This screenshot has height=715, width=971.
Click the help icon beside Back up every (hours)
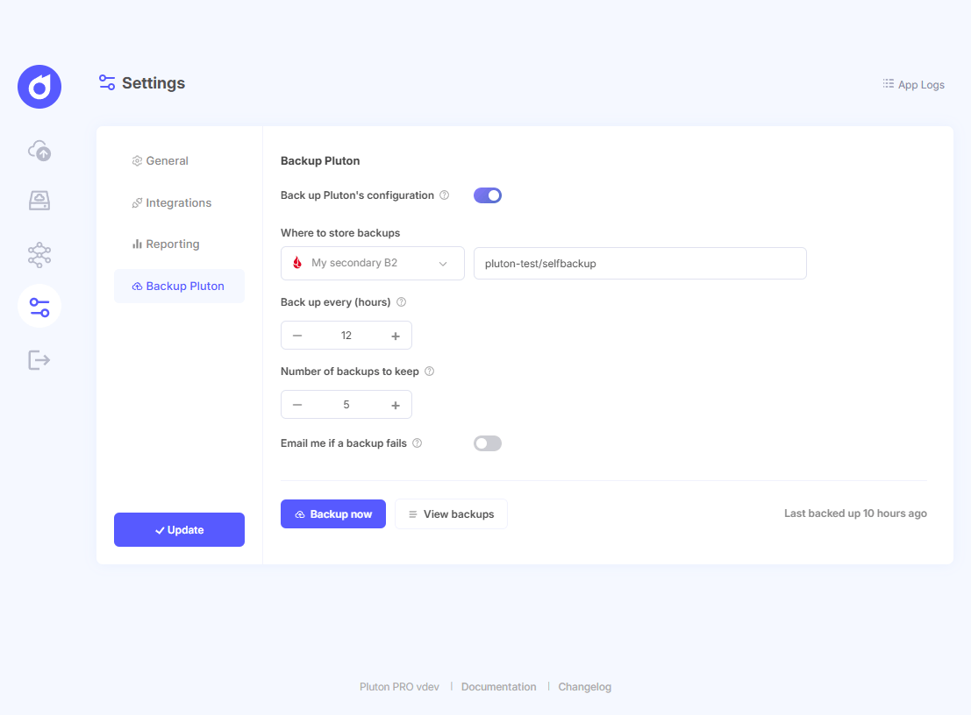tap(401, 301)
